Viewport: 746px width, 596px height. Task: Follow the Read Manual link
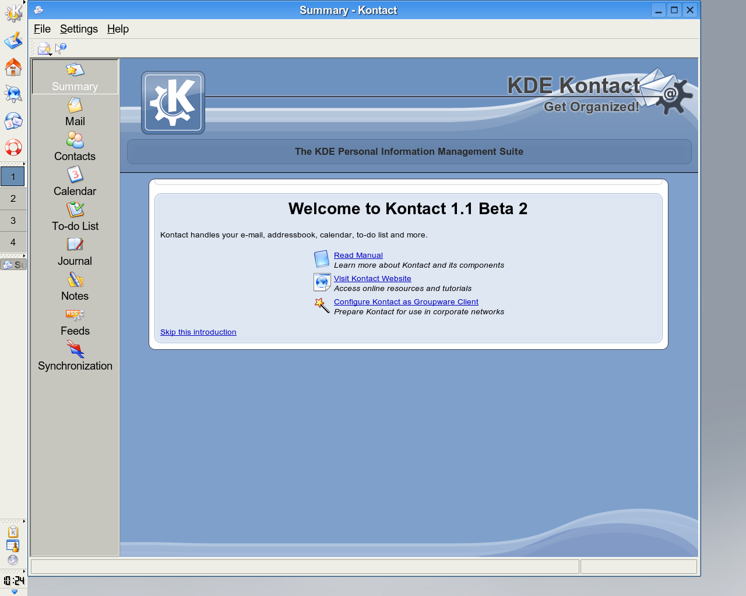[x=358, y=255]
